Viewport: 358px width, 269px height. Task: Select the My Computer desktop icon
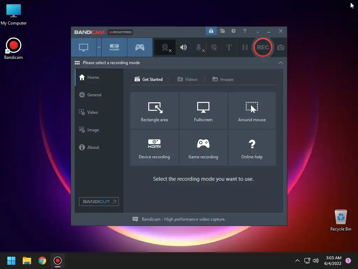click(14, 14)
